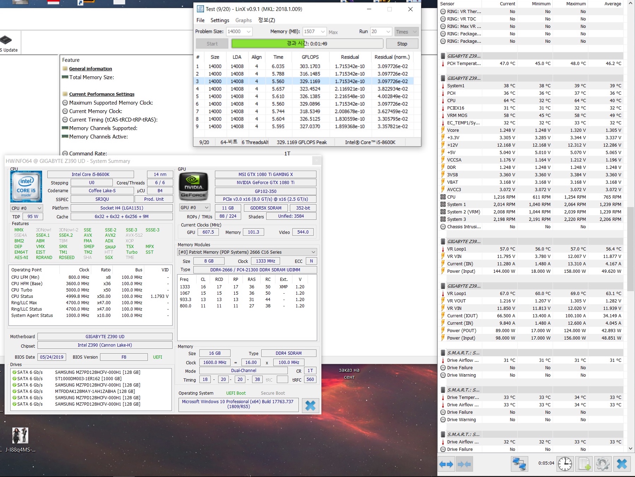Click the LinX elapsed time progress bar
The width and height of the screenshot is (635, 477).
307,43
